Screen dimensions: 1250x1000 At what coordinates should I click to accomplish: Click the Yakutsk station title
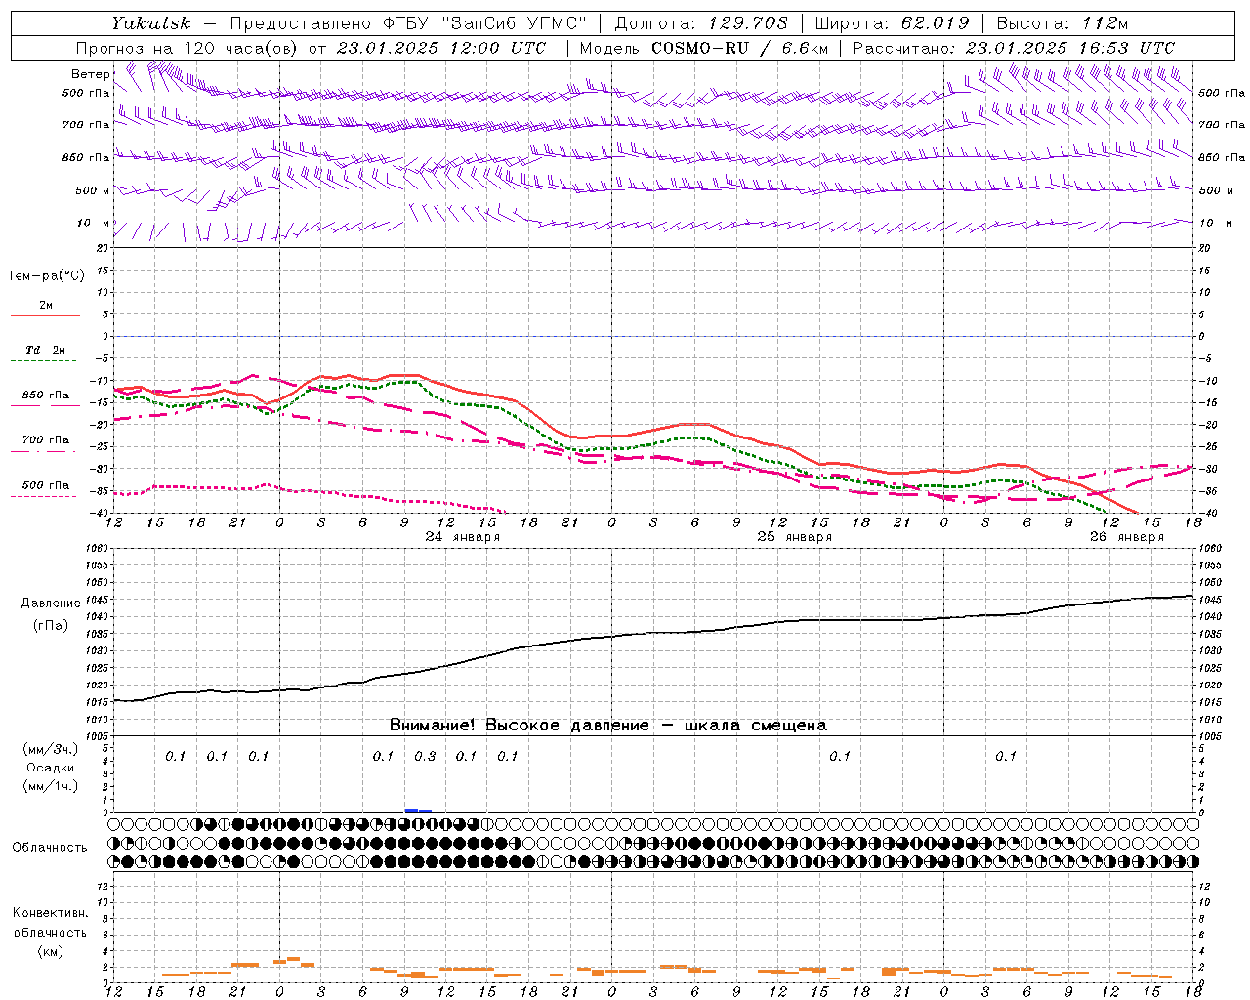click(150, 23)
